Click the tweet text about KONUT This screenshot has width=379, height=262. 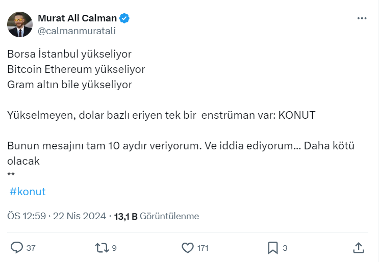161,115
